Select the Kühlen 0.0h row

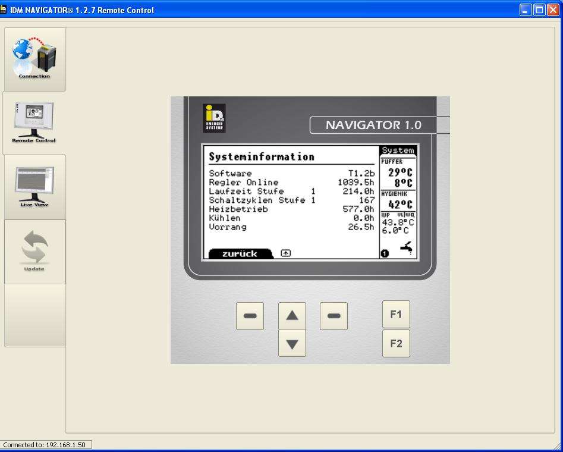[x=291, y=218]
